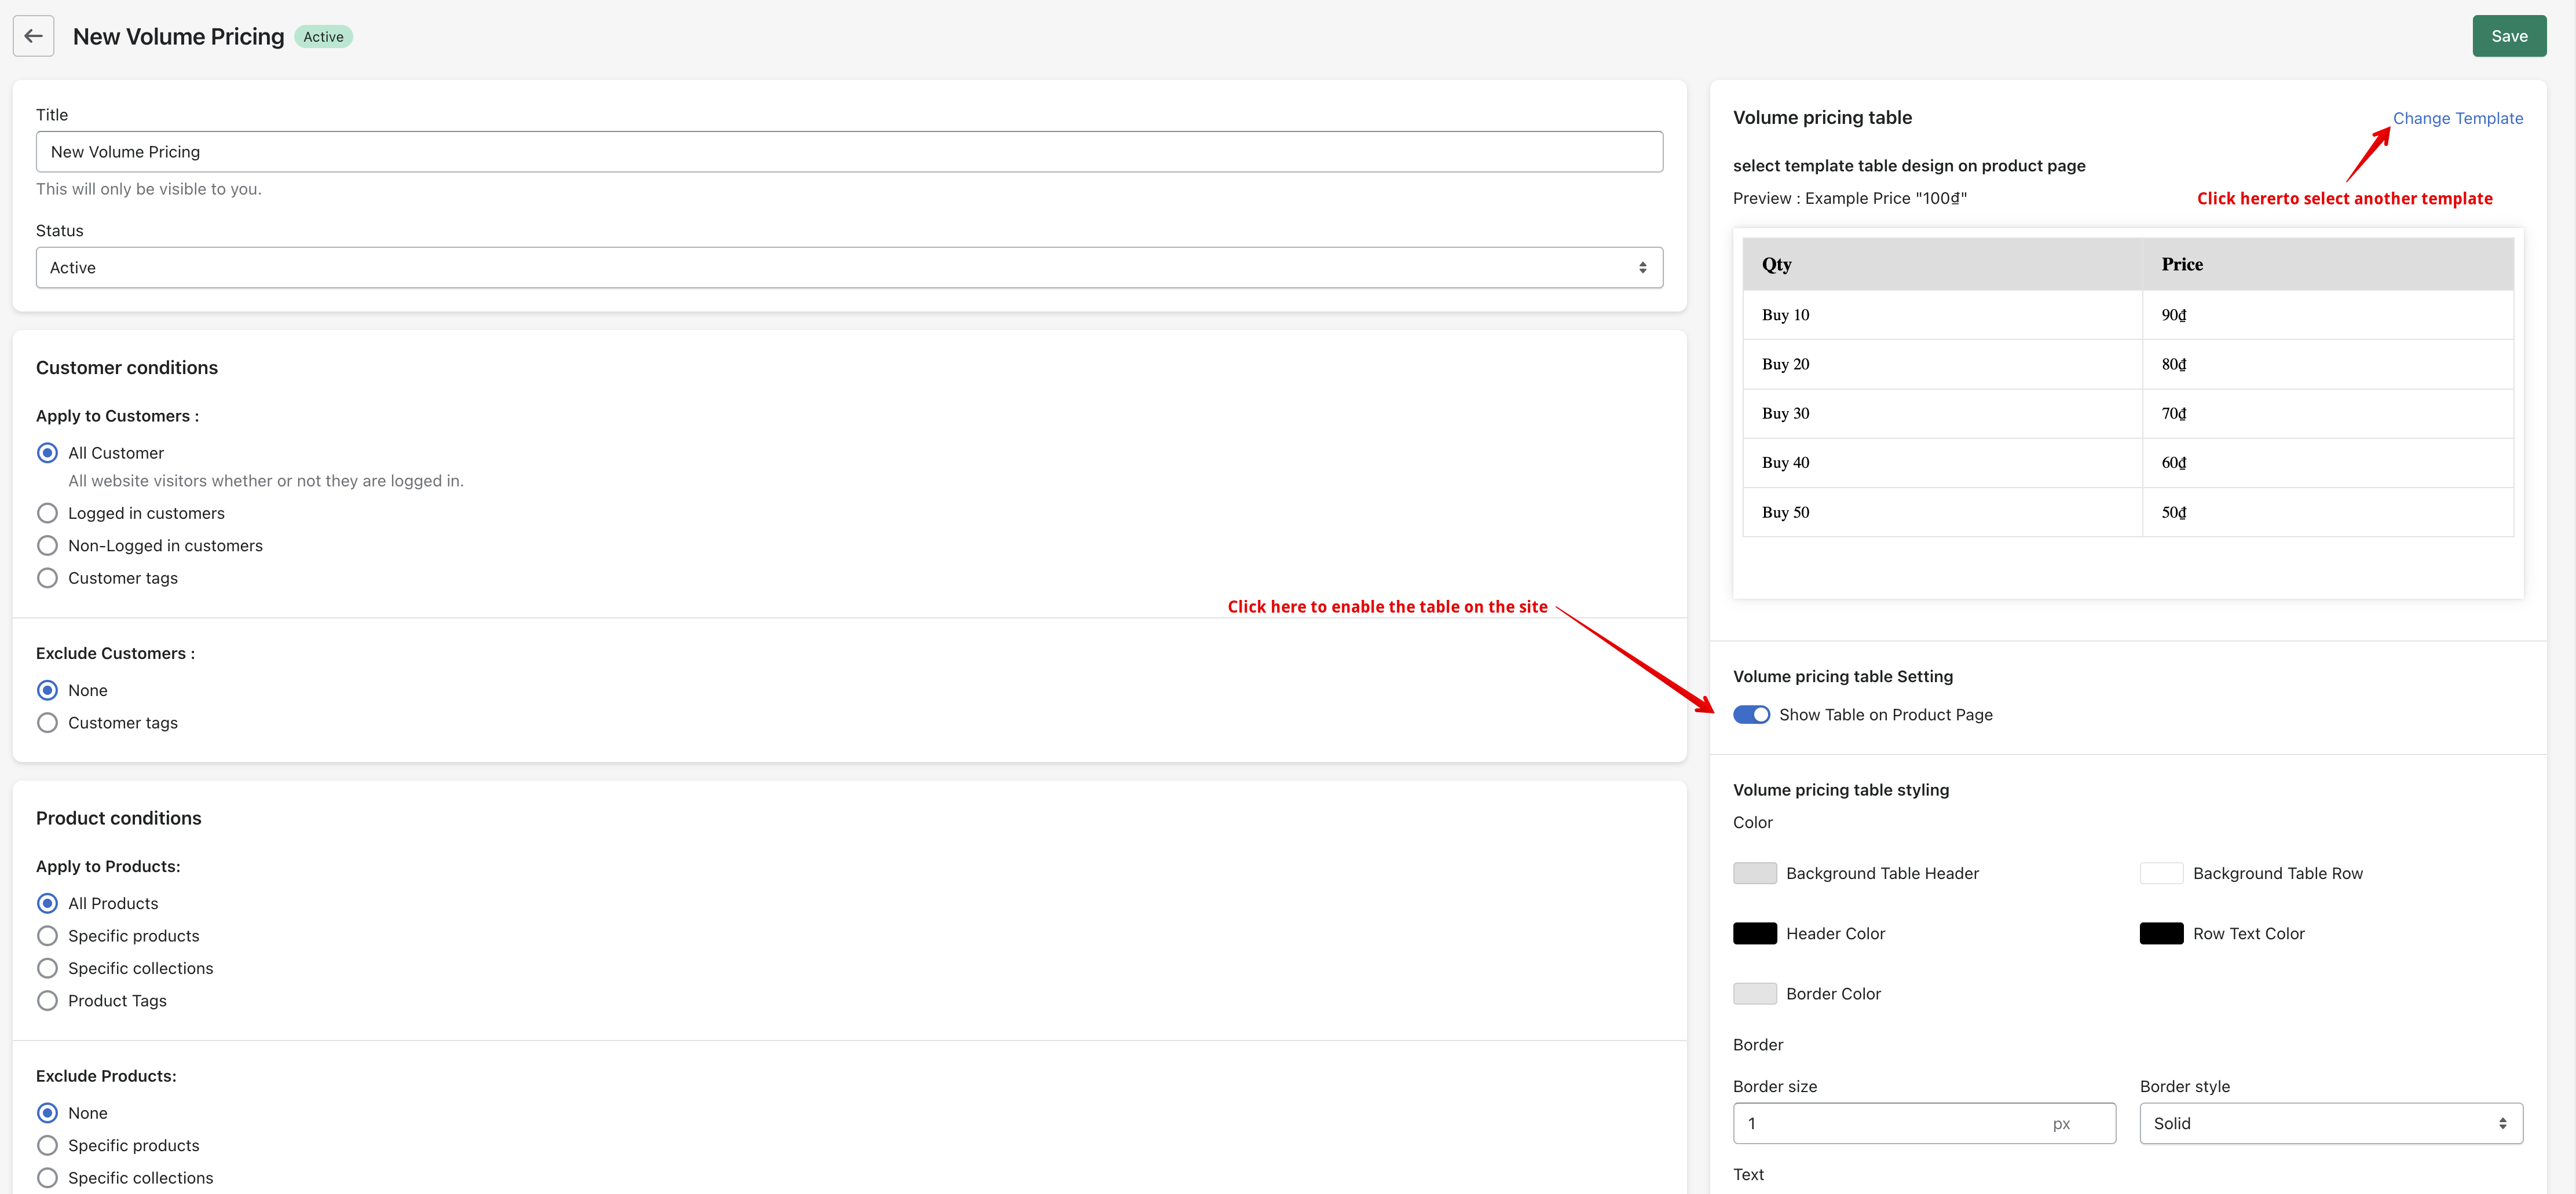Viewport: 2576px width, 1194px height.
Task: Click the Buy 40 row cell
Action: coord(1942,463)
